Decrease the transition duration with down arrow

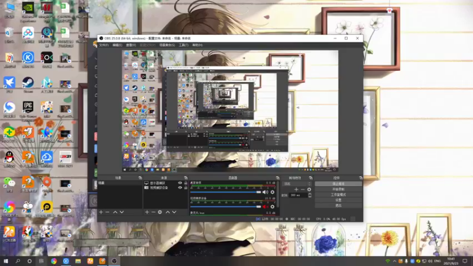(309, 197)
